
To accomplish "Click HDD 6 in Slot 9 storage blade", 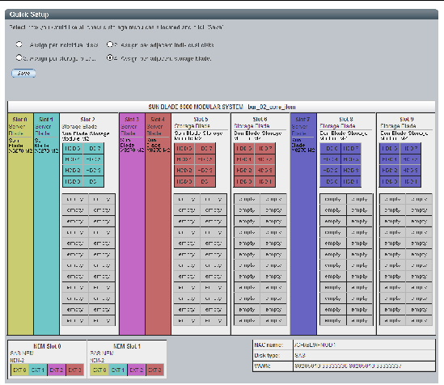I will [x=390, y=148].
